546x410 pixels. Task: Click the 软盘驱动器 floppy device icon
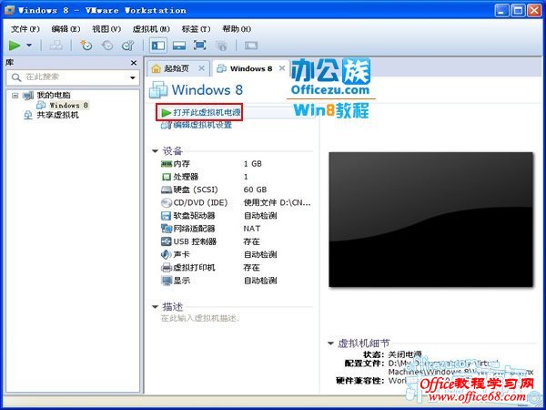pos(167,215)
